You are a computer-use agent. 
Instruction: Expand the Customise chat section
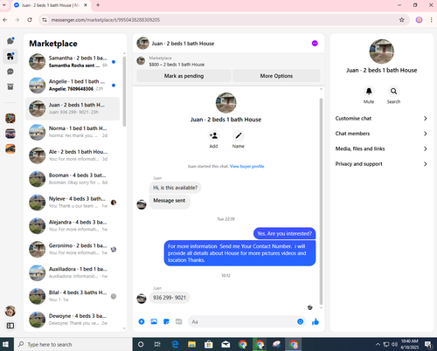pos(381,119)
